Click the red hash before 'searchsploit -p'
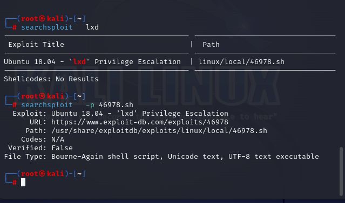 click(15, 105)
